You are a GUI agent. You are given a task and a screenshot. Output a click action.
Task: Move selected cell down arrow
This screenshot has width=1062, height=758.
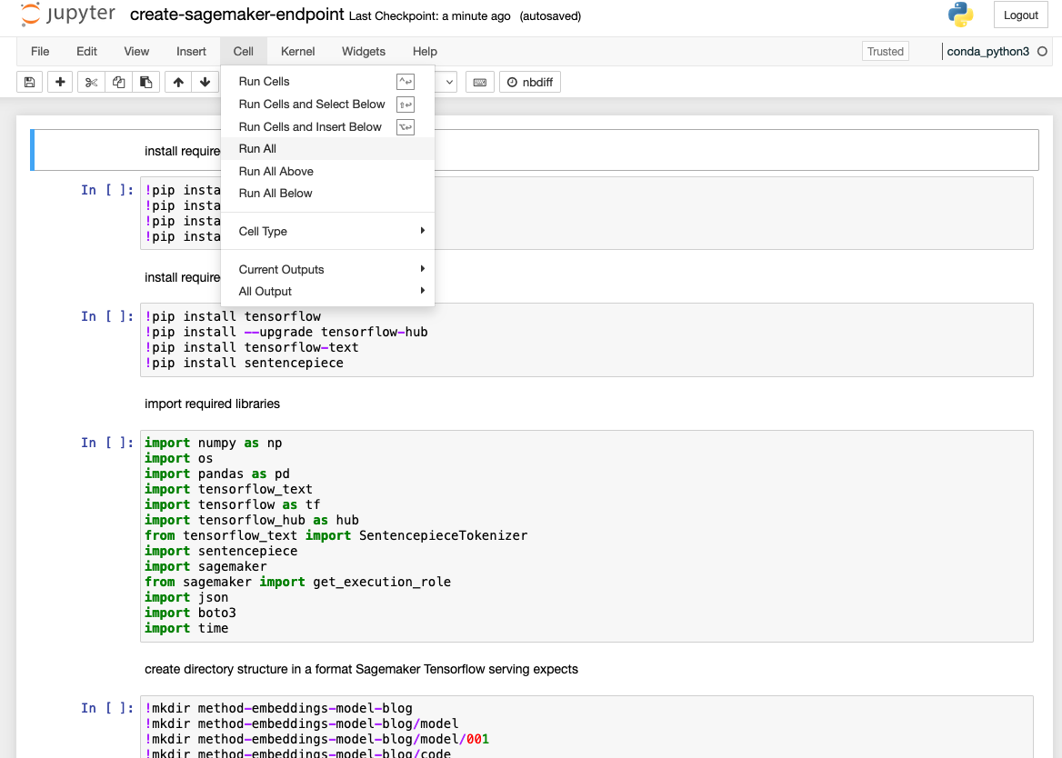(205, 82)
